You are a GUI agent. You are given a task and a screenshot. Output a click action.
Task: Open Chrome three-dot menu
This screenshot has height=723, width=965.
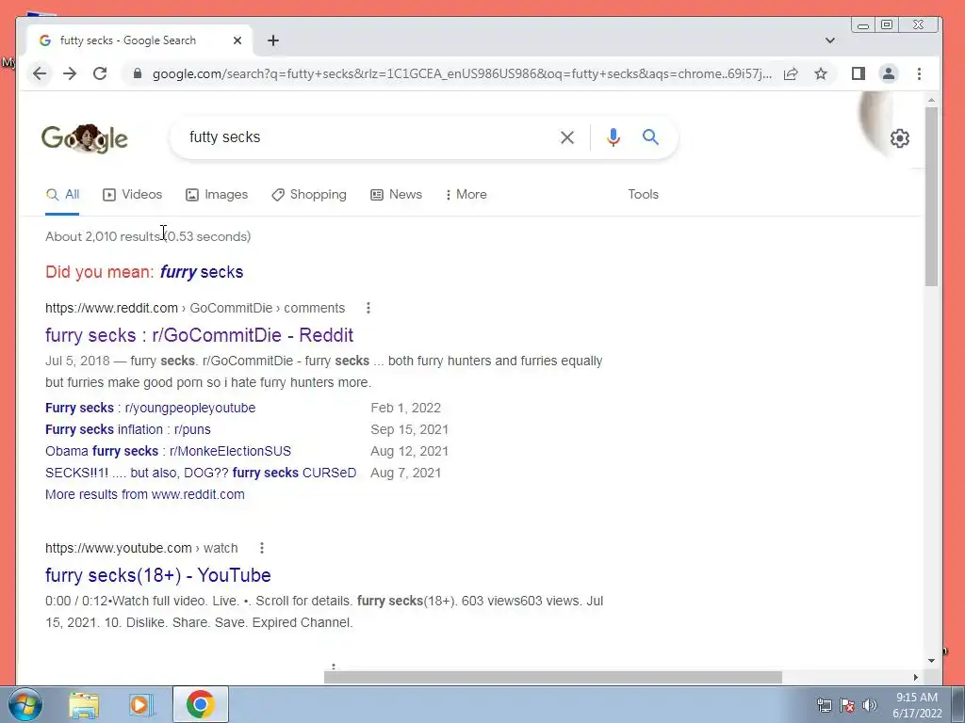(x=919, y=73)
